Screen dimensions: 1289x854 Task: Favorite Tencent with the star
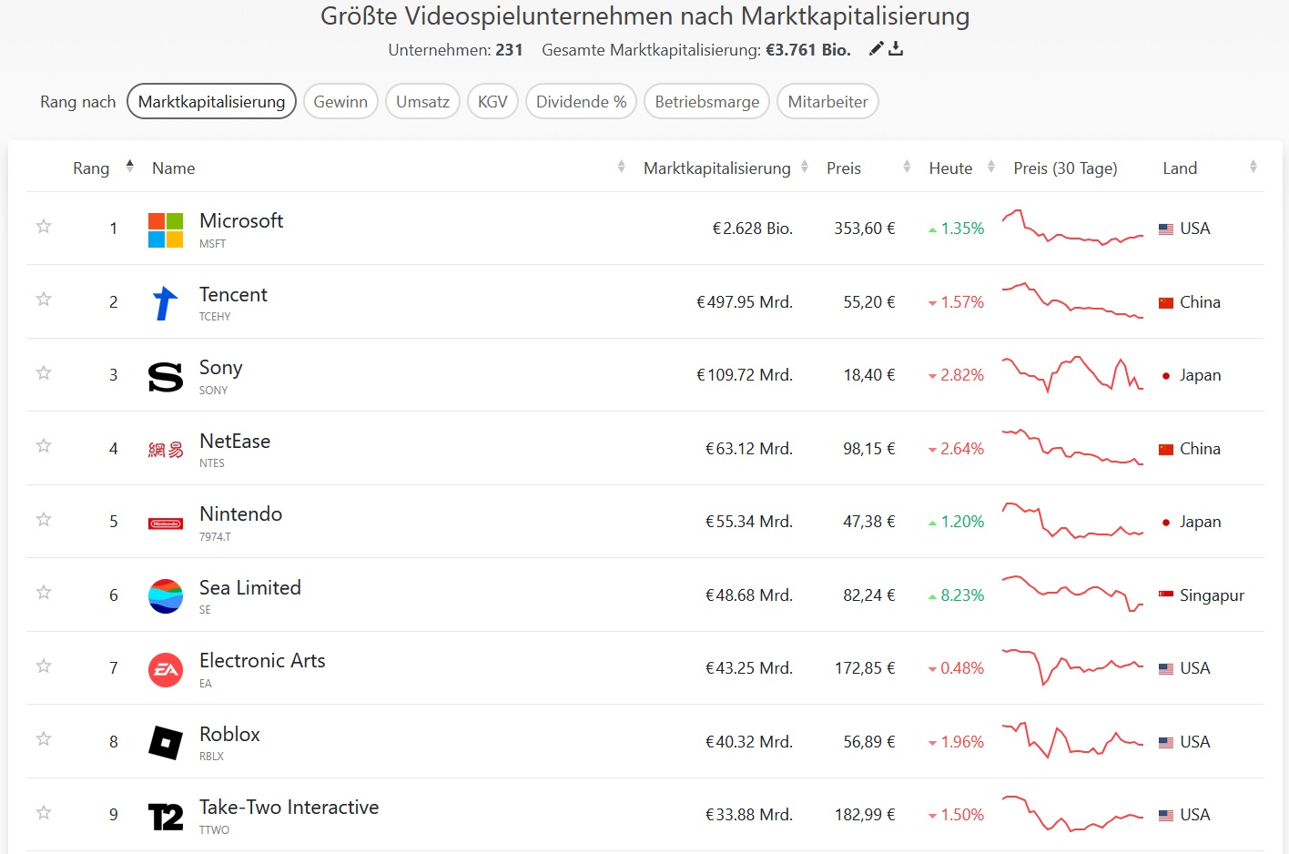(44, 299)
